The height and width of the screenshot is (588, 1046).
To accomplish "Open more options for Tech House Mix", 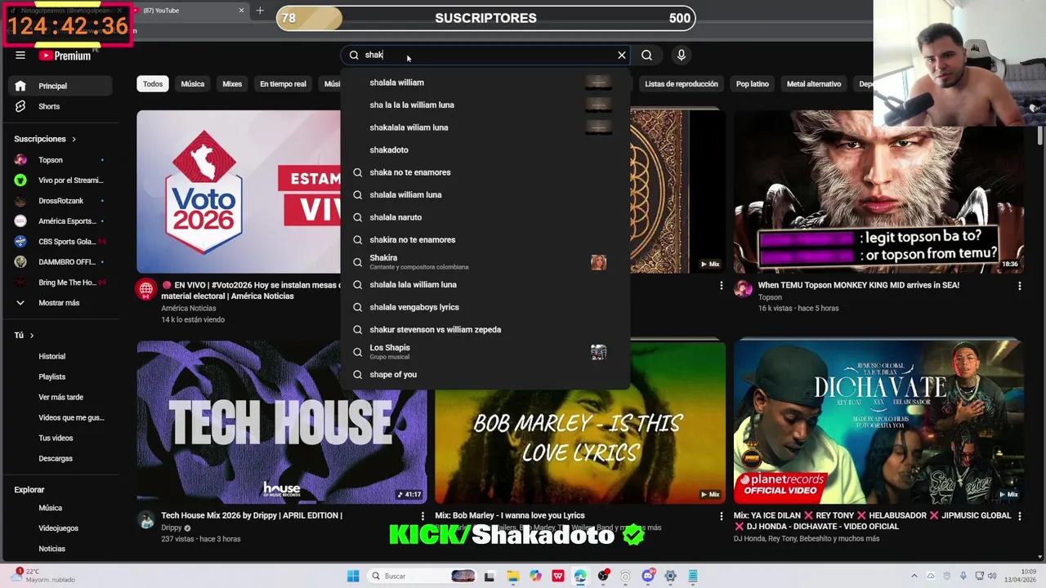I will click(422, 516).
